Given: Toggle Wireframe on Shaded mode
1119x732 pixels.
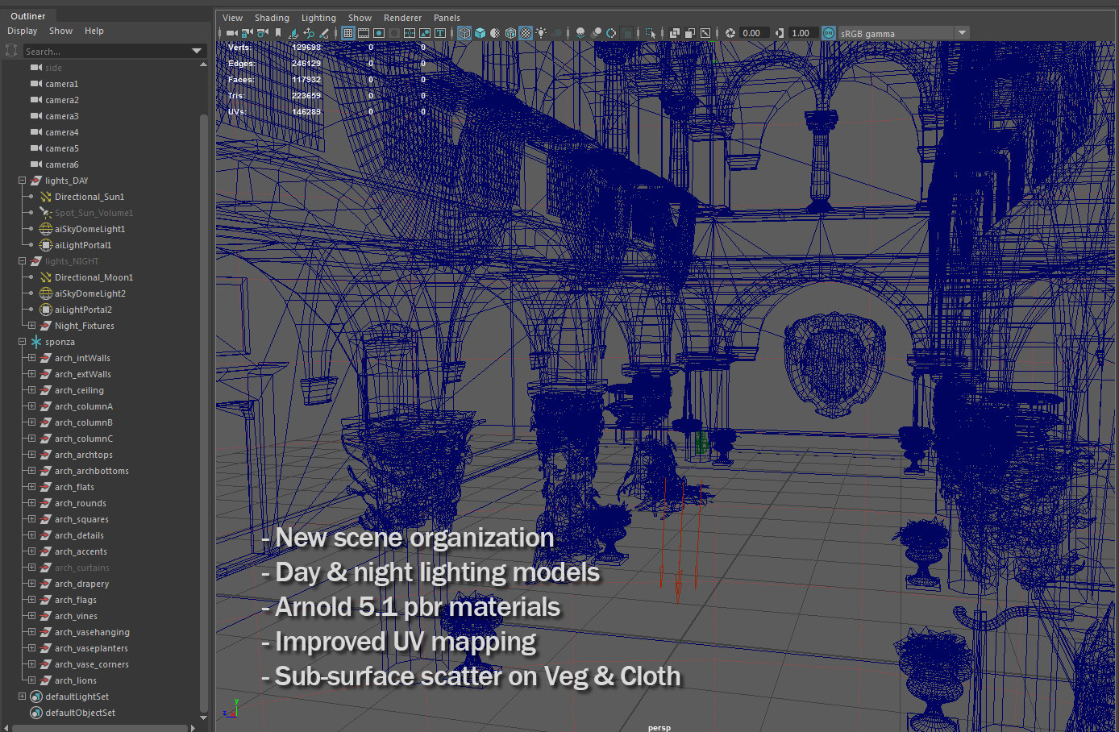Looking at the screenshot, I should pos(511,33).
